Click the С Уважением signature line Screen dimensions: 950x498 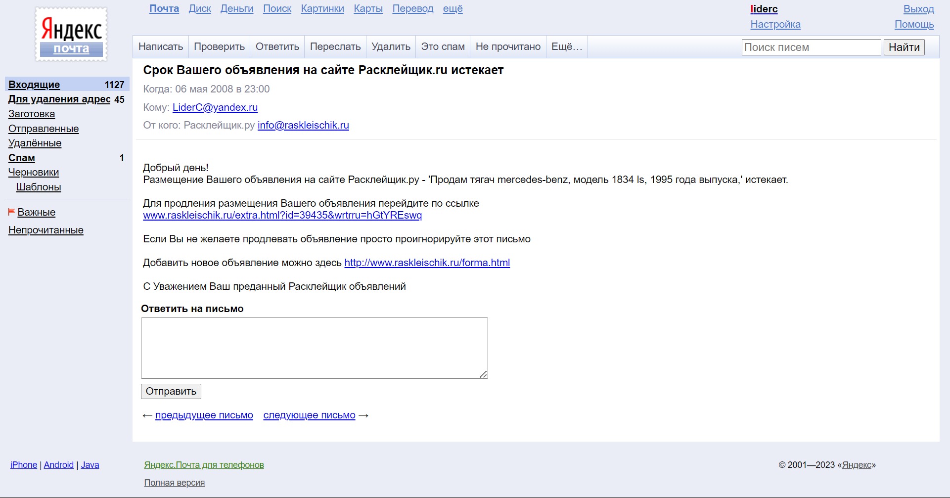pos(274,286)
